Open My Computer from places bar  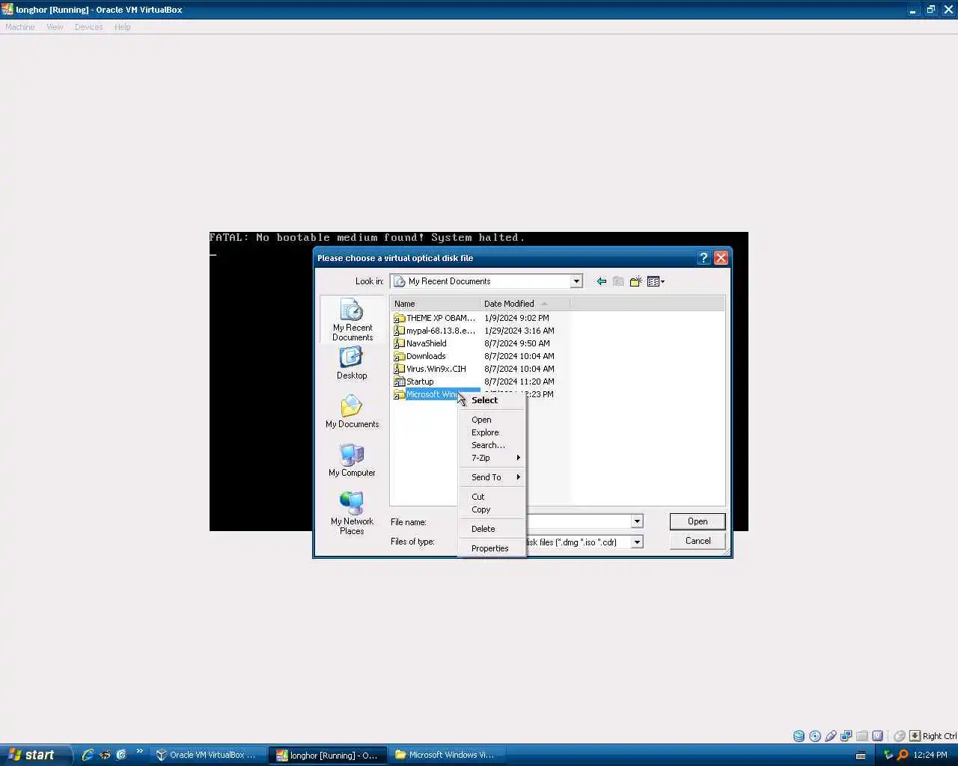[x=352, y=460]
